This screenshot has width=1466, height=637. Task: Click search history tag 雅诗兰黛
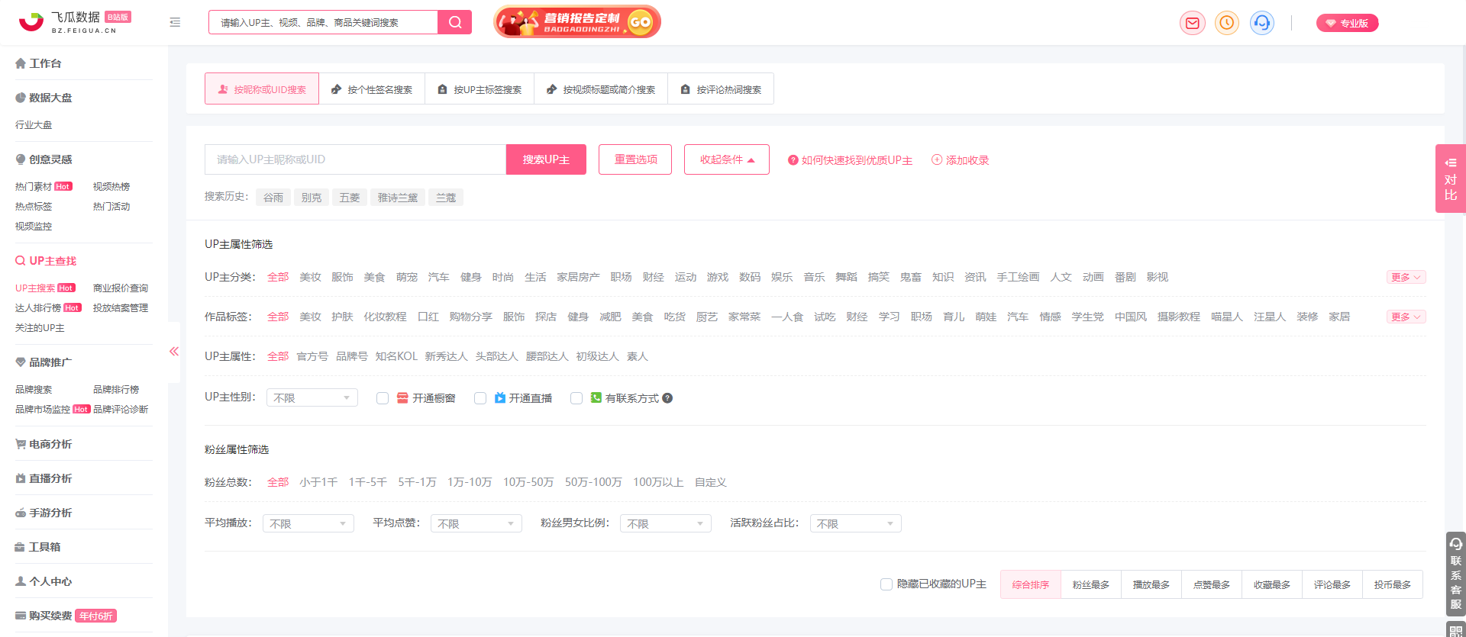click(x=398, y=198)
